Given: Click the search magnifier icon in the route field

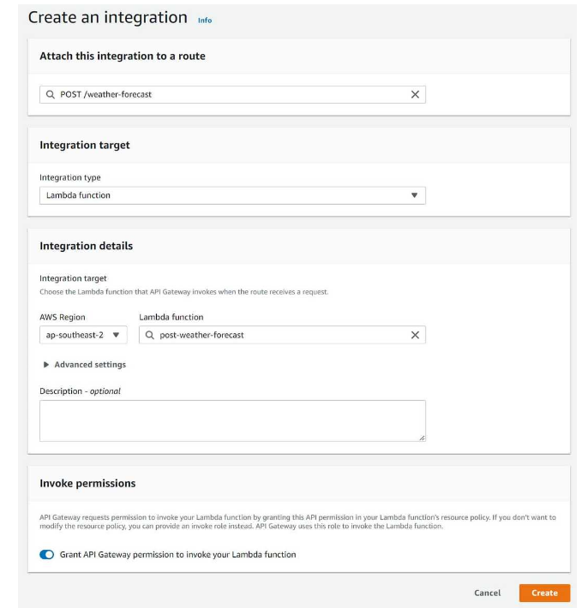Looking at the screenshot, I should [x=51, y=94].
